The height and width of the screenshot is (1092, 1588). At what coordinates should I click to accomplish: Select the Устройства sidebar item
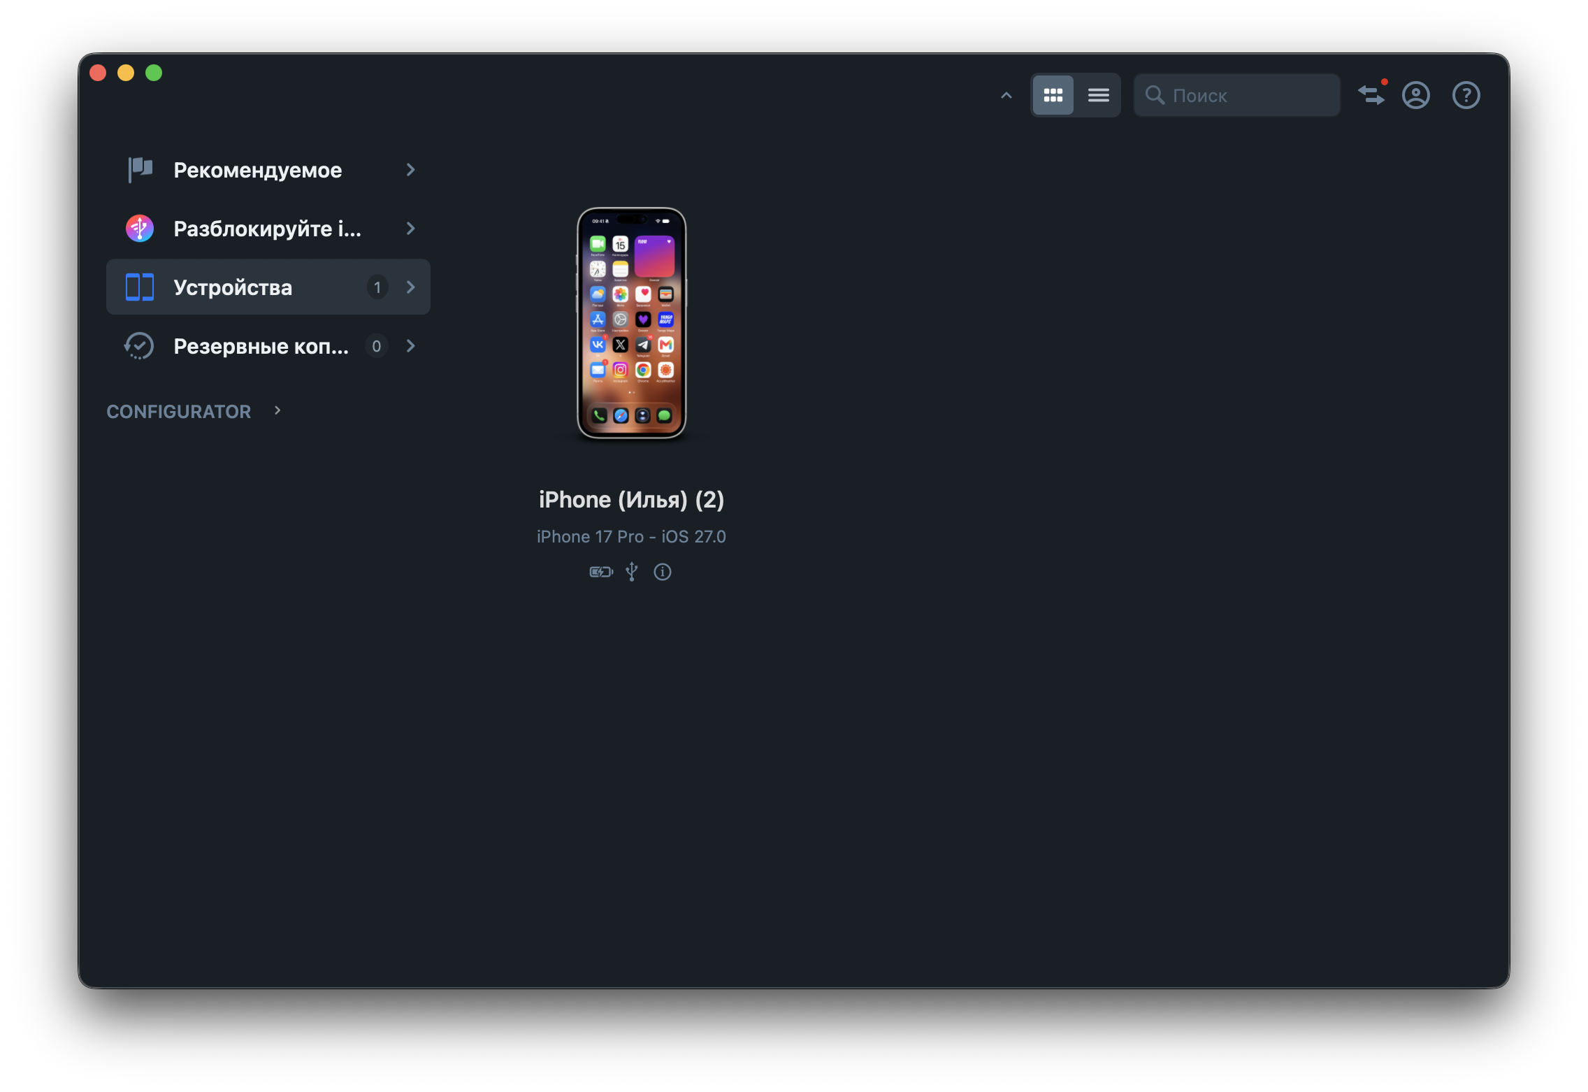(x=268, y=287)
